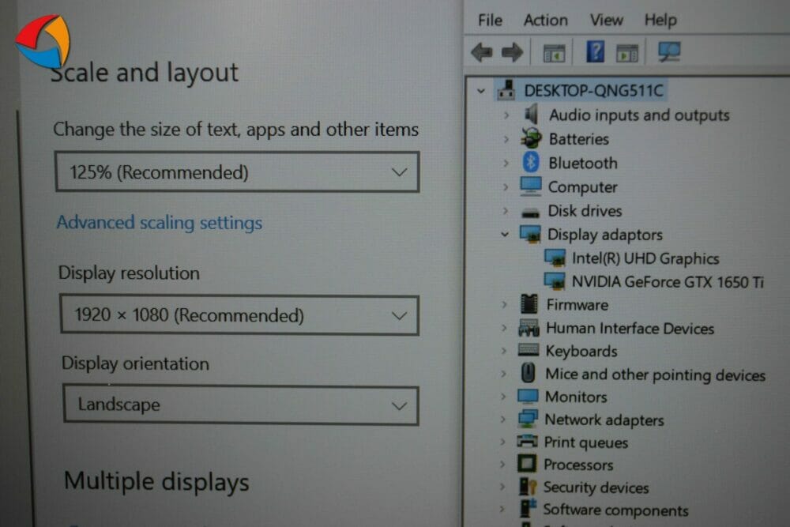Select the NVIDIA GeForce GTX 1650 Ti label

668,281
